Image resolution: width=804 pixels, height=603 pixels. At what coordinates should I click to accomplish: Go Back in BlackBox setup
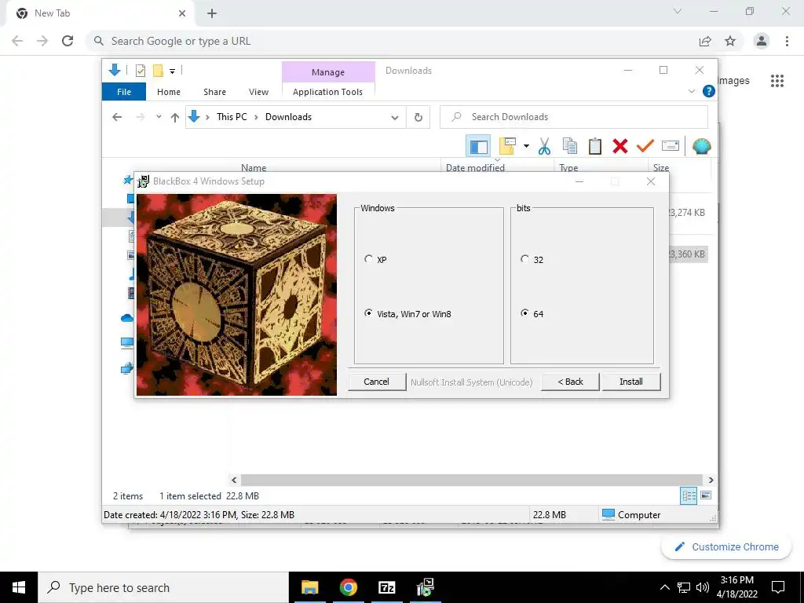570,382
